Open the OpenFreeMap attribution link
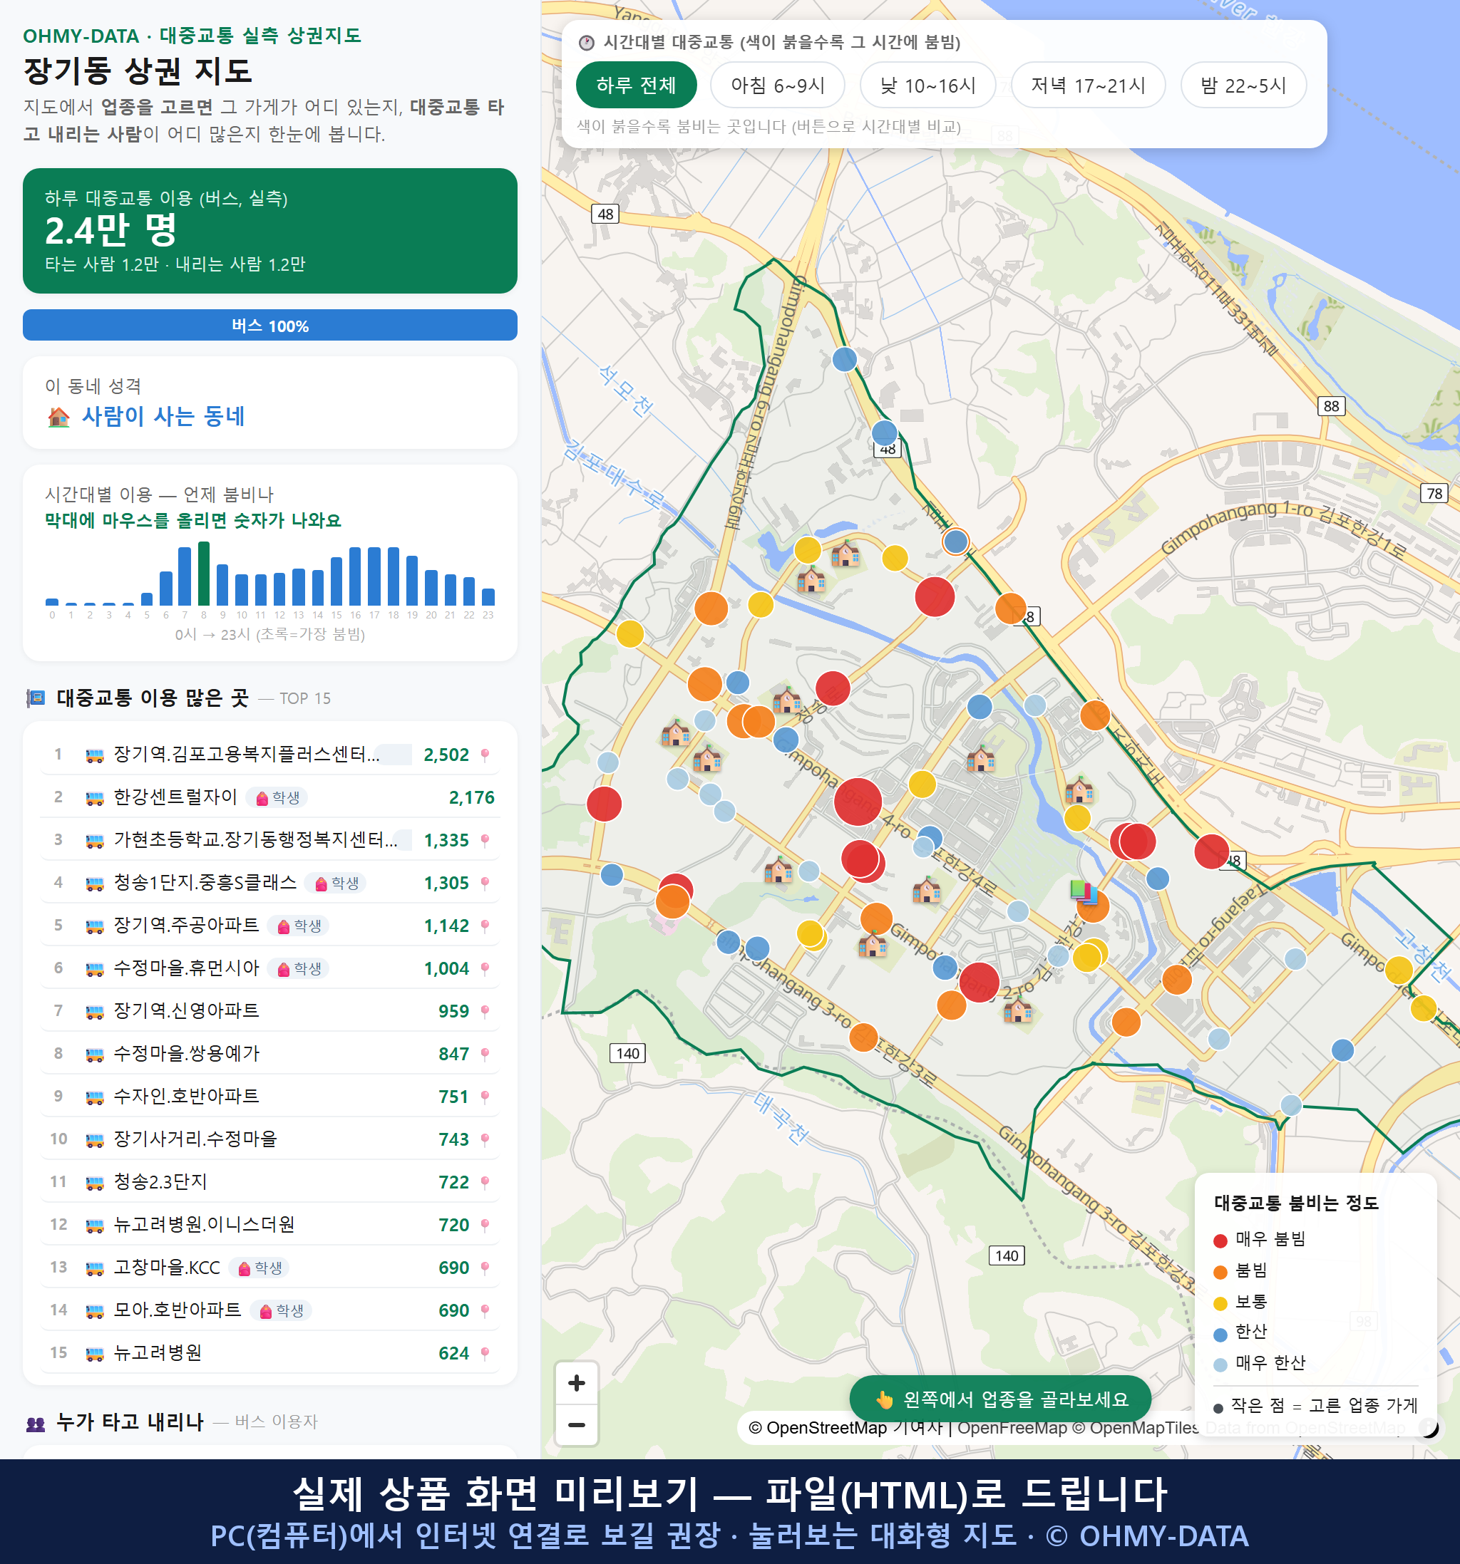The height and width of the screenshot is (1564, 1460). pyautogui.click(x=1012, y=1428)
